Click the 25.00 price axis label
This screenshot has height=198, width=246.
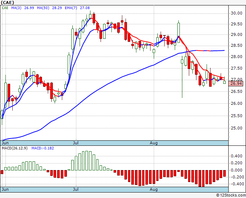(x=237, y=128)
